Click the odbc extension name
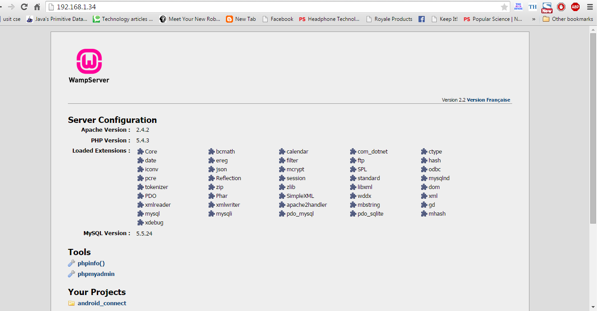Screen dimensions: 612x311 [435, 169]
